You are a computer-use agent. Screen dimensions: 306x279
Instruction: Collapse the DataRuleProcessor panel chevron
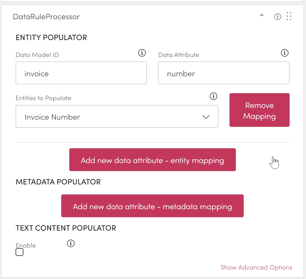click(x=261, y=16)
